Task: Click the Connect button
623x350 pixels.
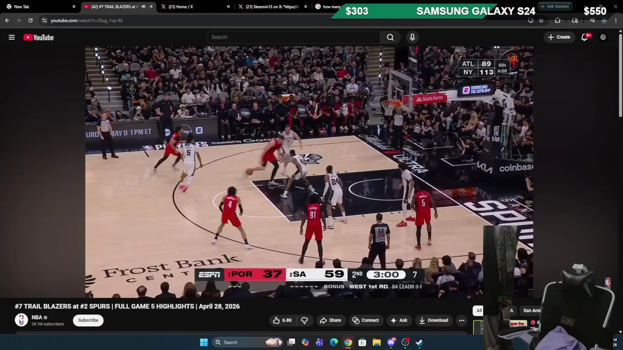Action: (365, 320)
